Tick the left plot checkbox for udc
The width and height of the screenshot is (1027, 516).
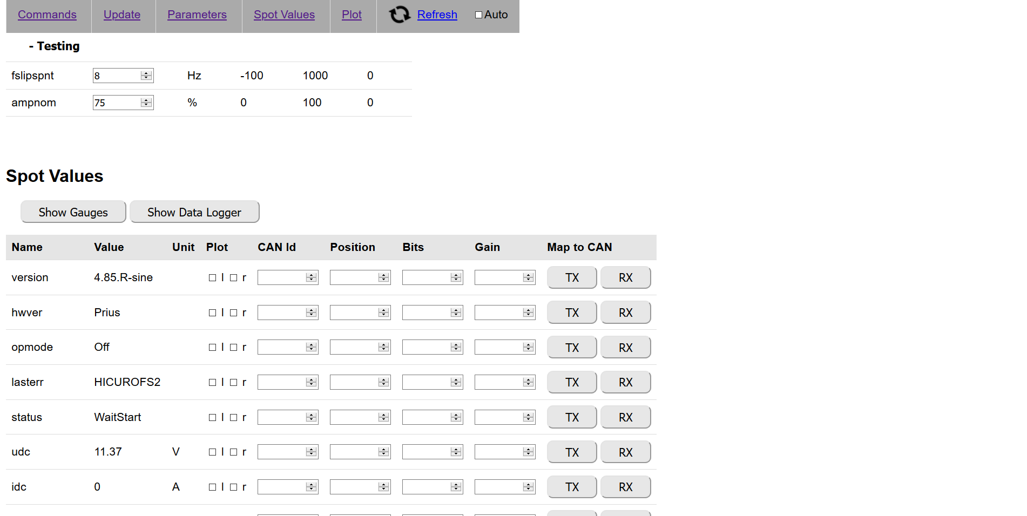[x=212, y=452]
